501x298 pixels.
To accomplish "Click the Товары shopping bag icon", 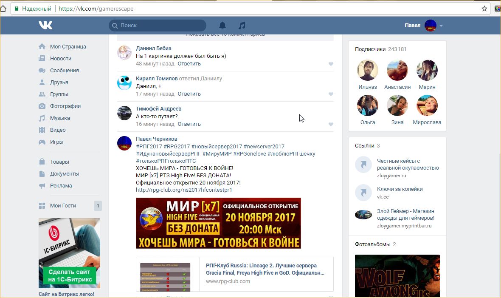I will (42, 162).
